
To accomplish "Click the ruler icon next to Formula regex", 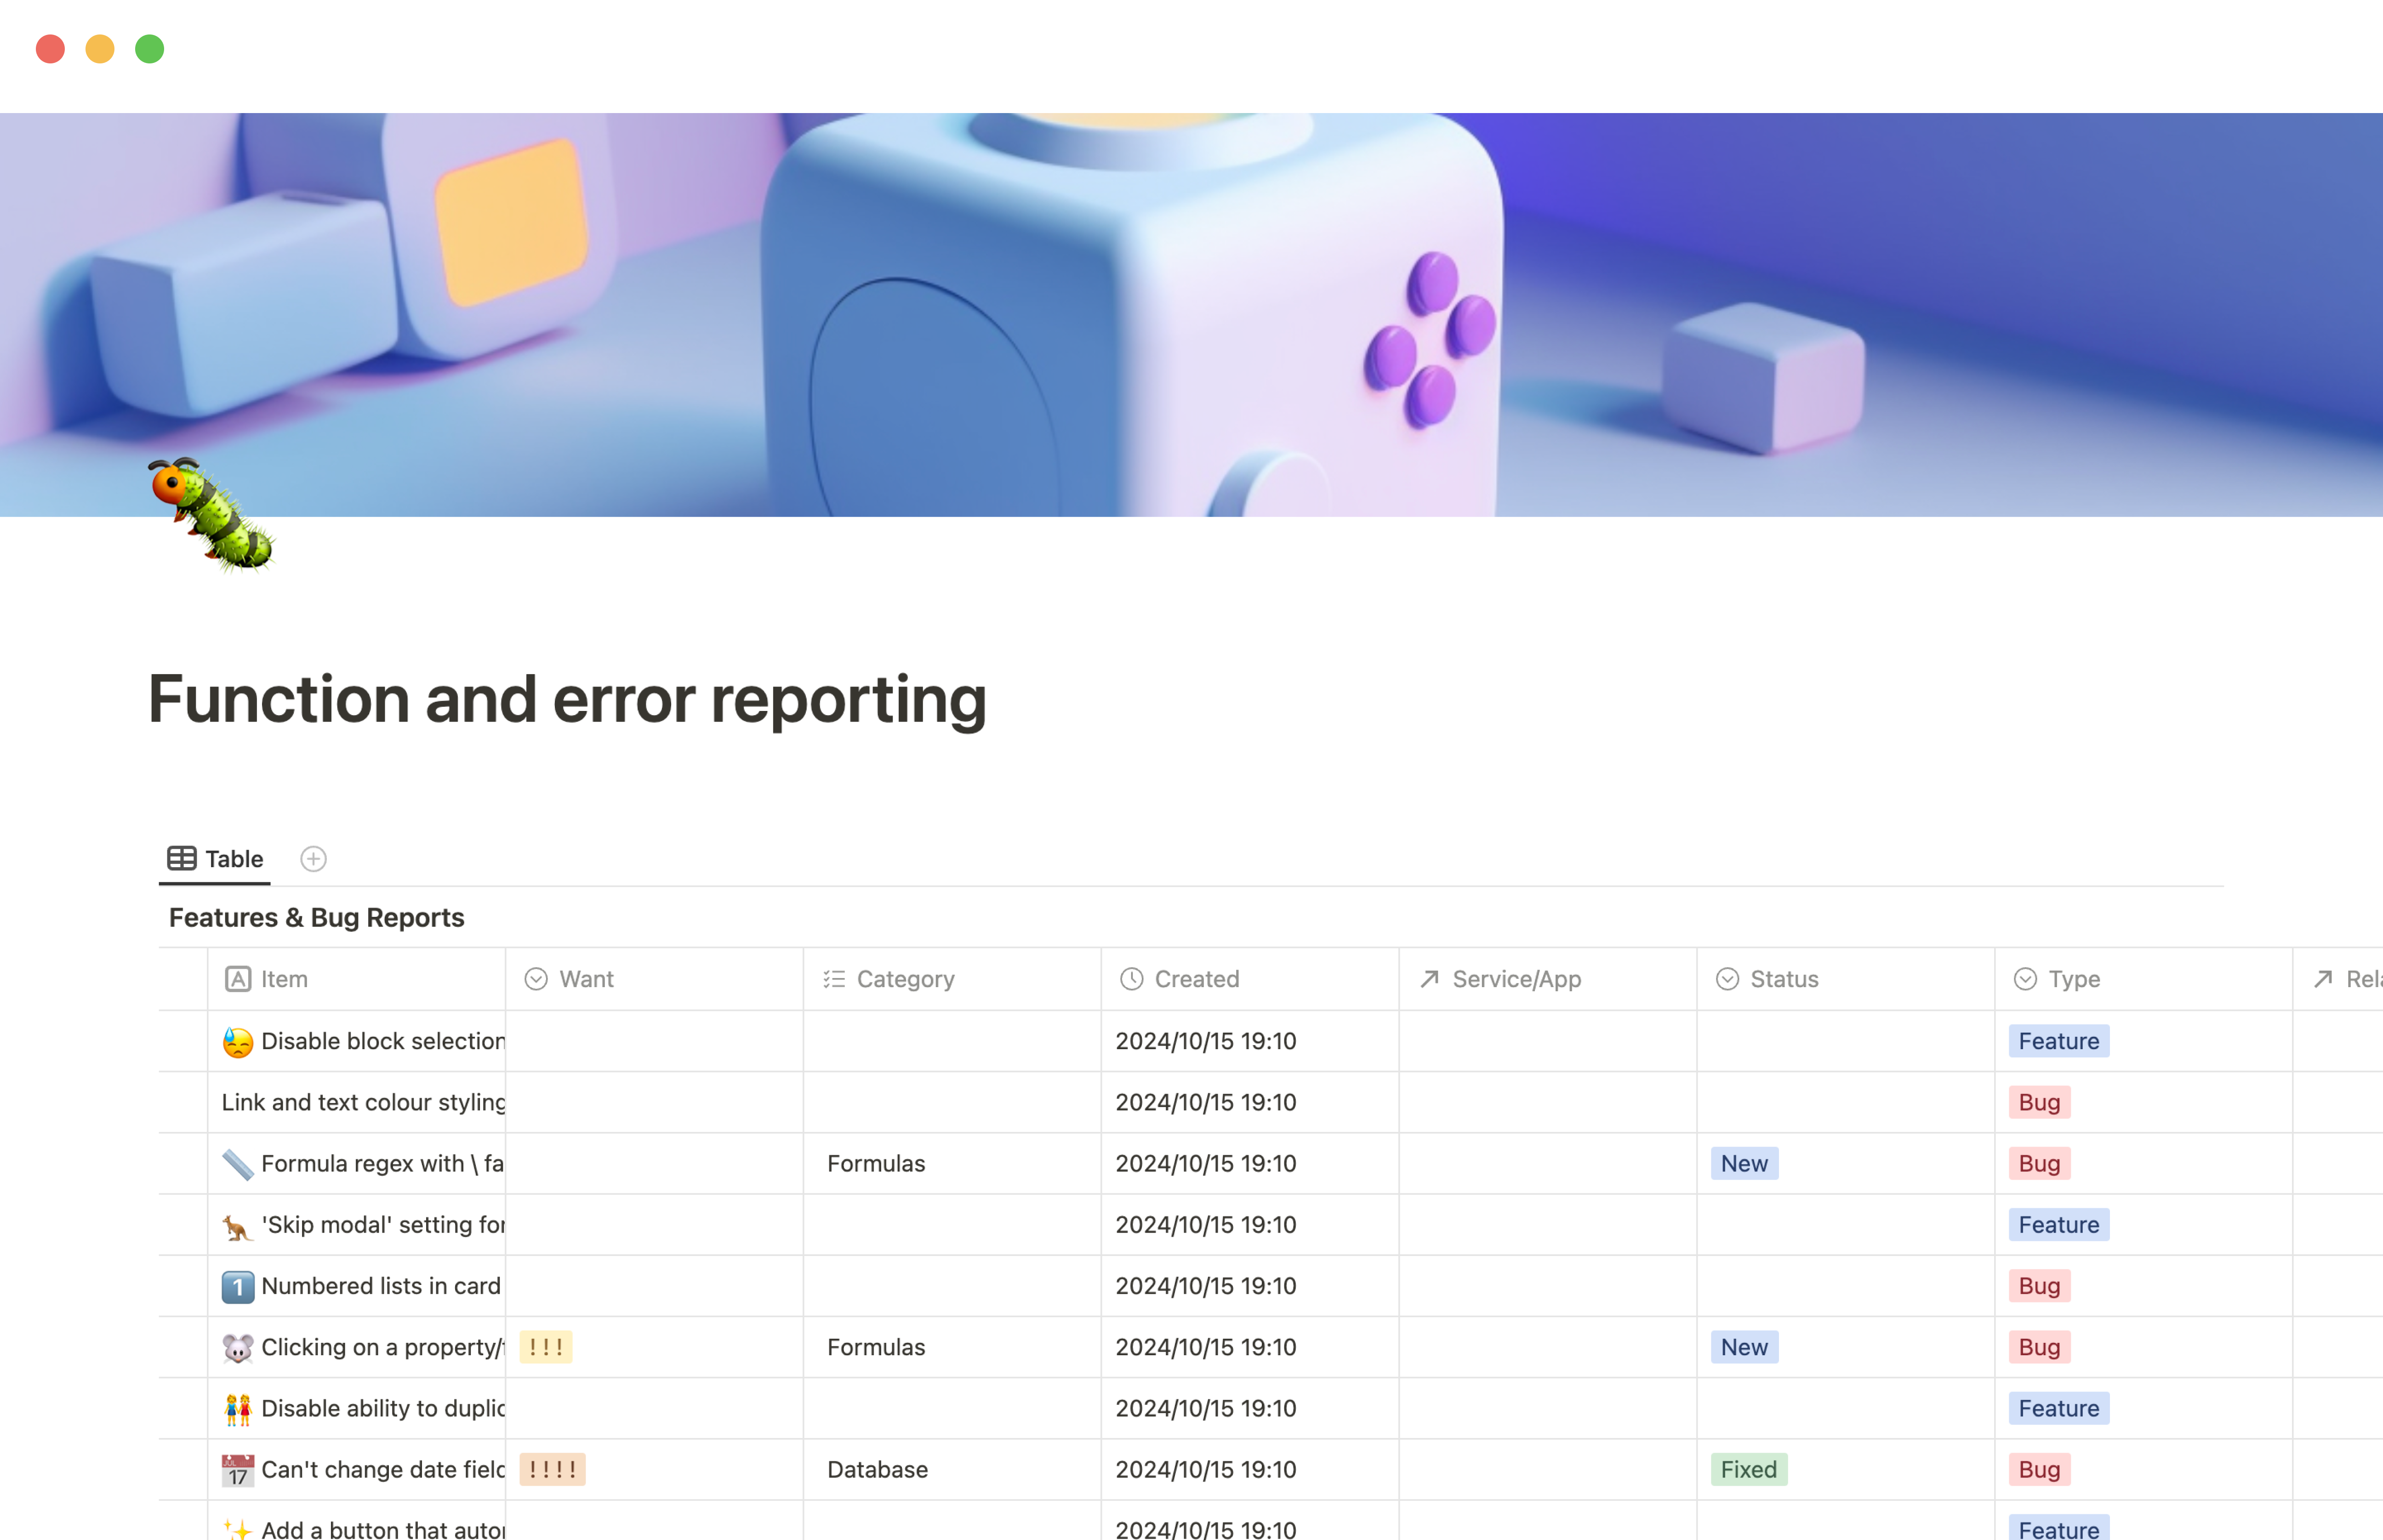I will coord(237,1164).
